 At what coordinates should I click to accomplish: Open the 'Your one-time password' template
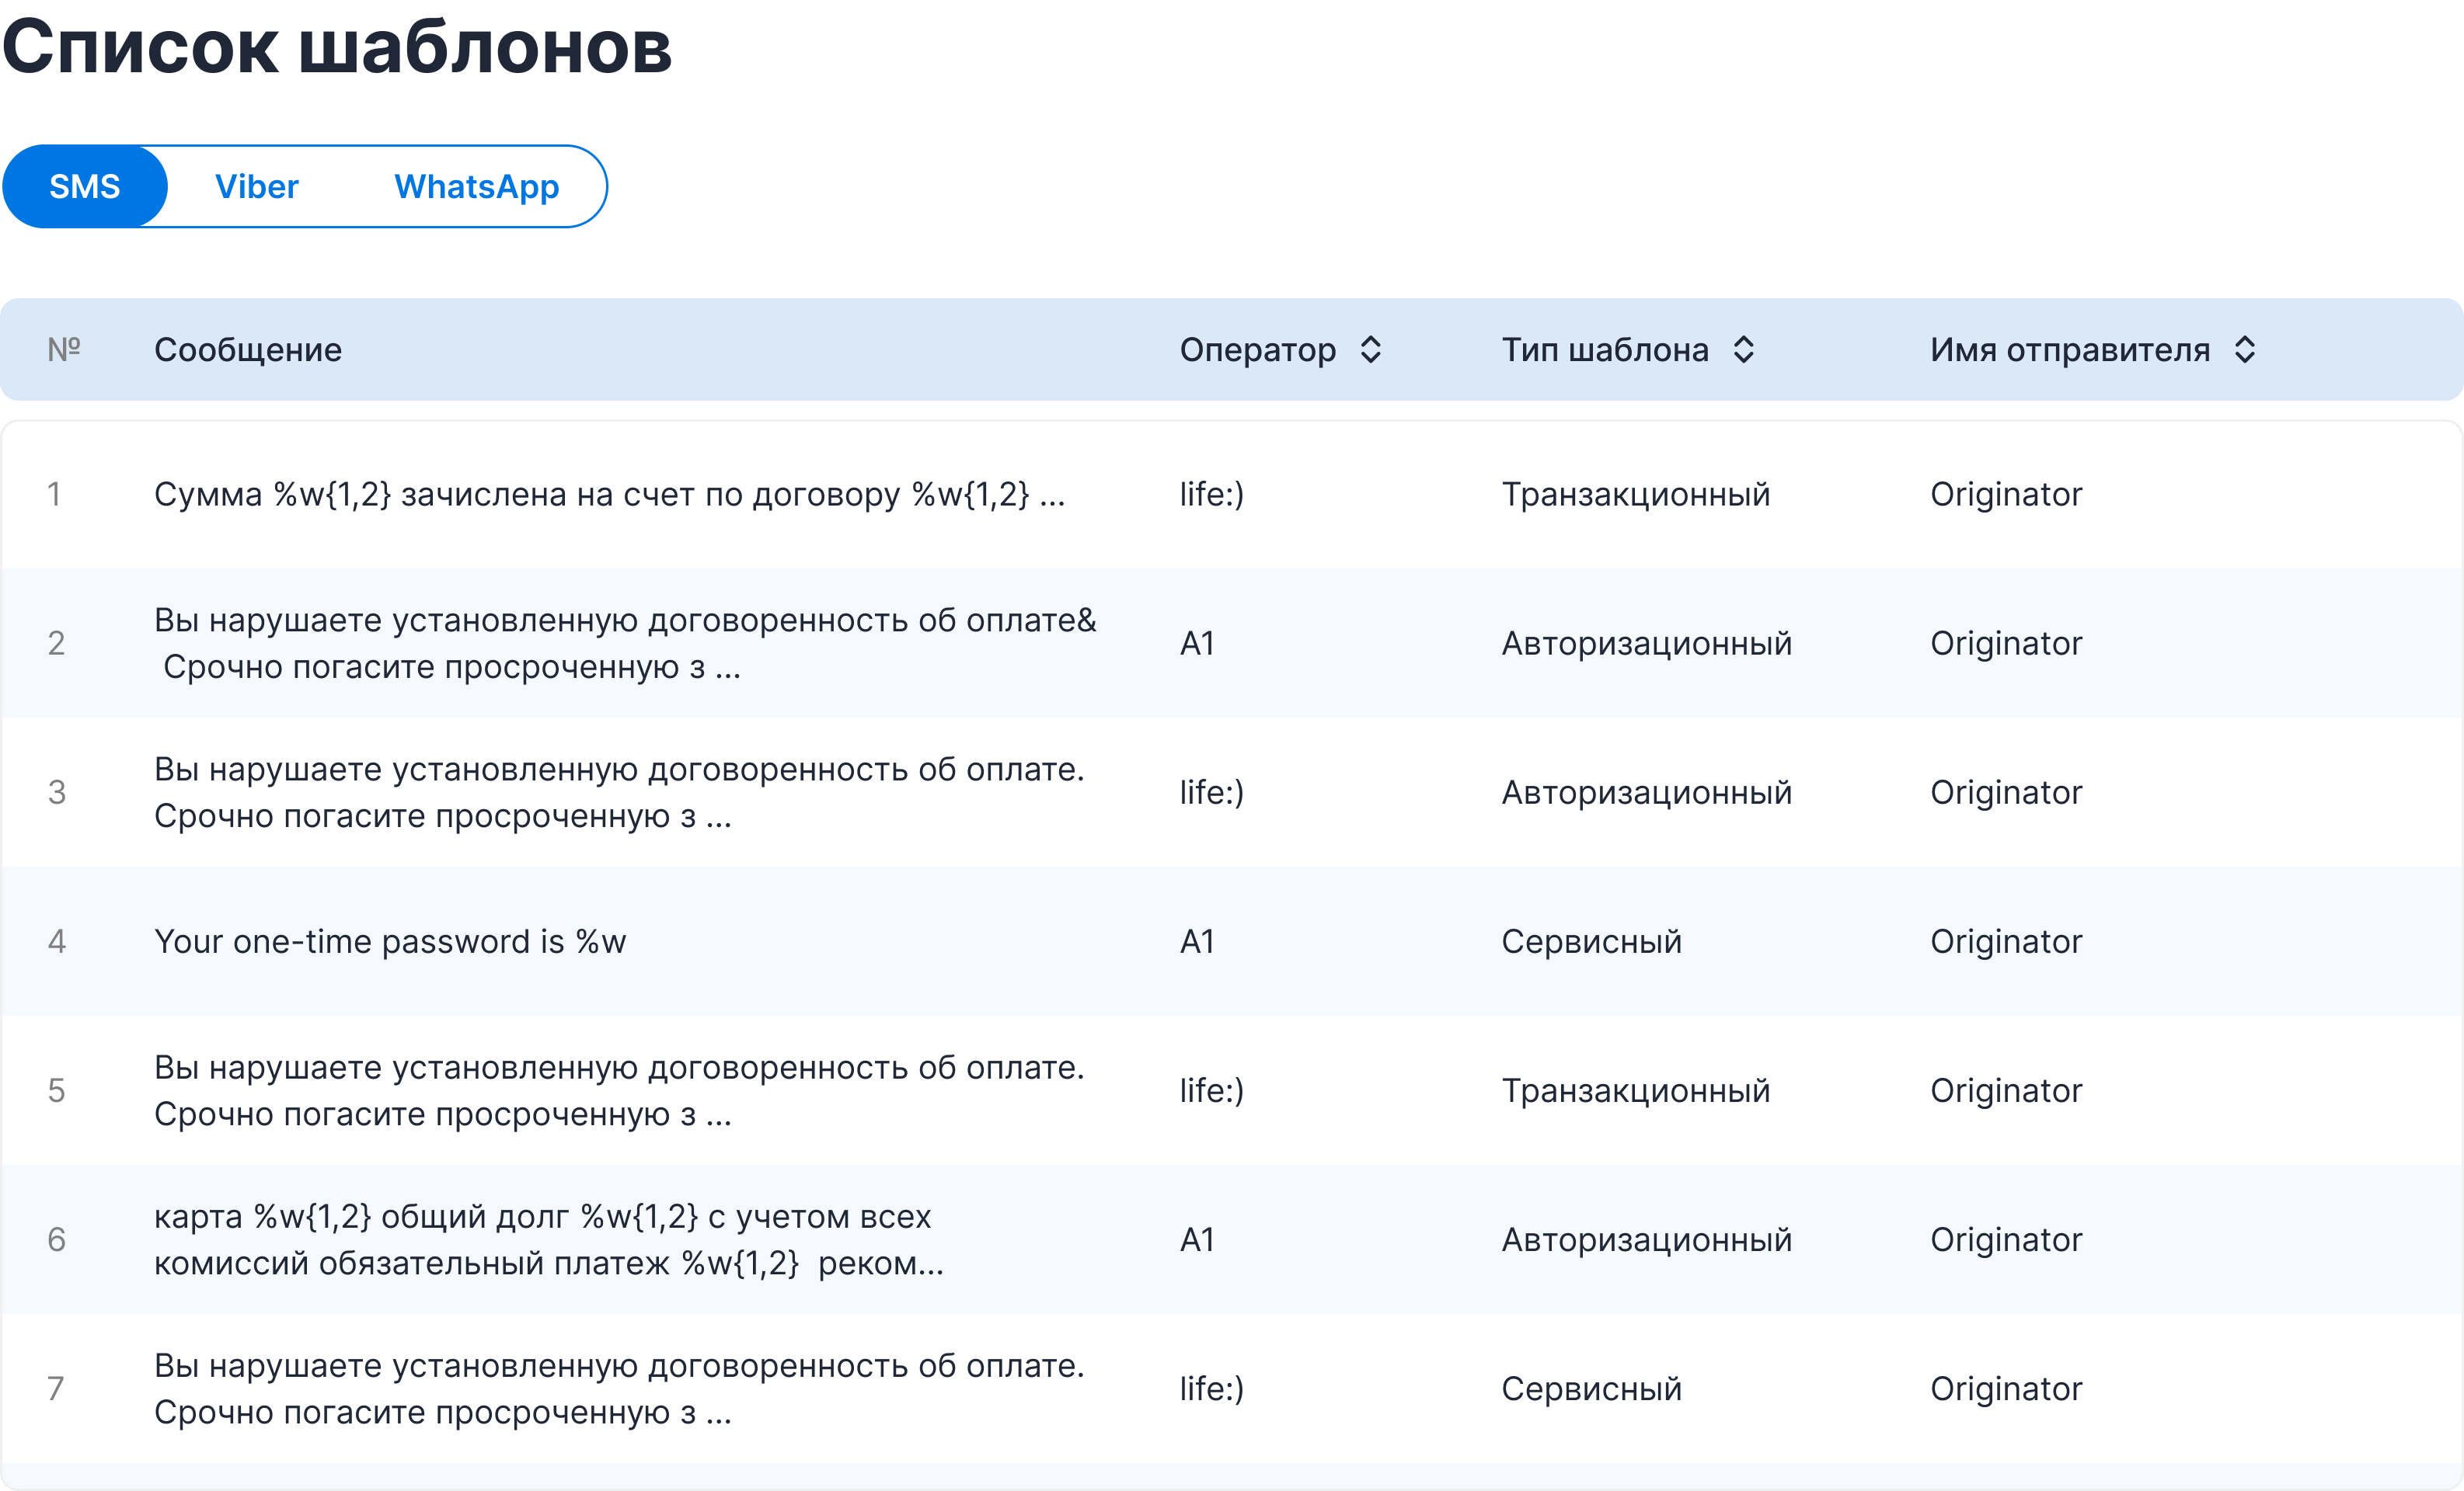pos(390,941)
